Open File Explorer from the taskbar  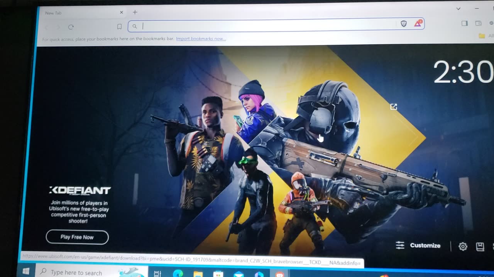coord(198,274)
